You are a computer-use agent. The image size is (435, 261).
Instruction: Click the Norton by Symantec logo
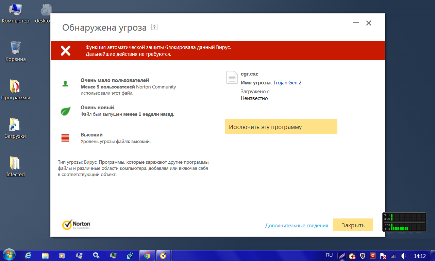76,225
